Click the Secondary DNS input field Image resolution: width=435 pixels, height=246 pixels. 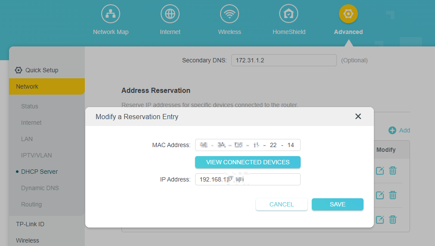pyautogui.click(x=284, y=60)
